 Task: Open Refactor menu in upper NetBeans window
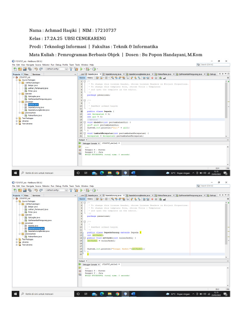[x=47, y=65]
